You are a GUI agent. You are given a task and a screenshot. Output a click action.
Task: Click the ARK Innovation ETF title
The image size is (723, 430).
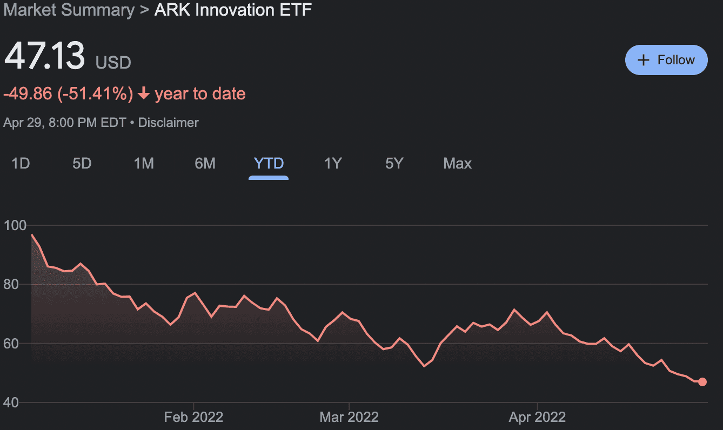[x=233, y=10]
